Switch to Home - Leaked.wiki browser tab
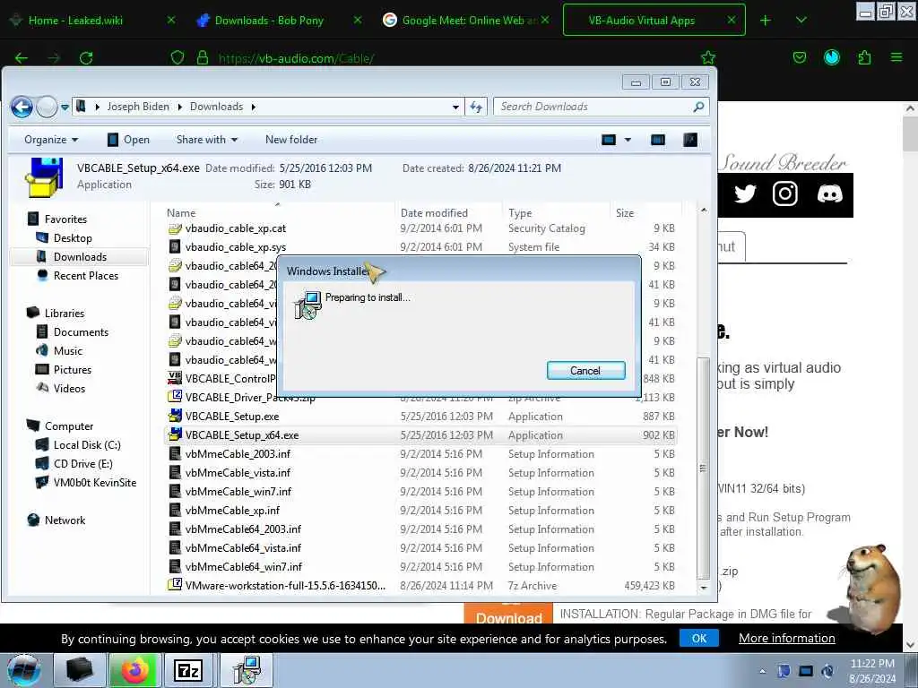The height and width of the screenshot is (688, 918). [75, 21]
